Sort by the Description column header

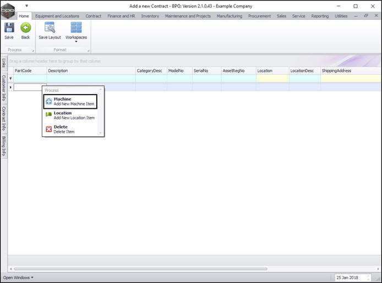coord(91,71)
